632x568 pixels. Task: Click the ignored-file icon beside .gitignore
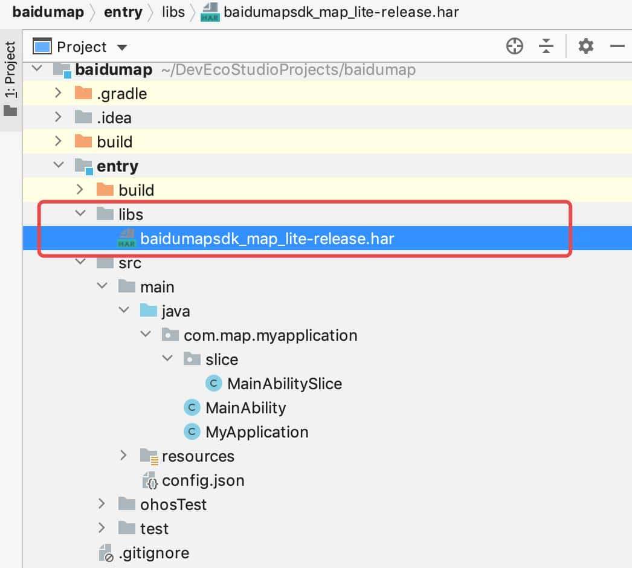[106, 553]
